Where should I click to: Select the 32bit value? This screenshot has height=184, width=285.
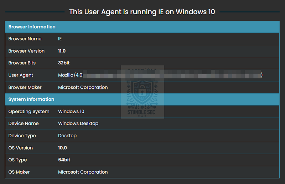[x=64, y=63]
